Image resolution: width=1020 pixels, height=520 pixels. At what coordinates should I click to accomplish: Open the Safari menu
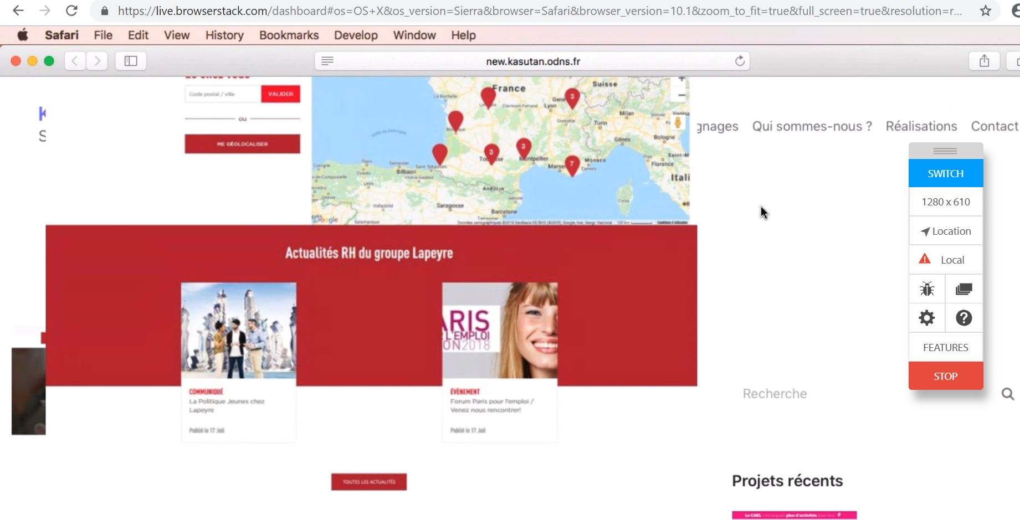(x=61, y=35)
